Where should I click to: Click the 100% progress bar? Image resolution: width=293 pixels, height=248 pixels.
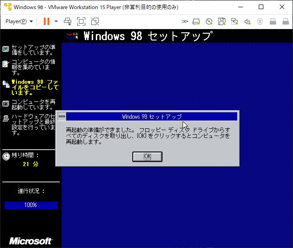[x=31, y=205]
